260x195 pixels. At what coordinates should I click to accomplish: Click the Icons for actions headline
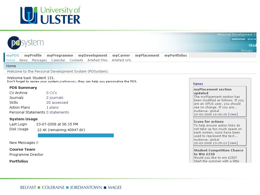pyautogui.click(x=209, y=122)
